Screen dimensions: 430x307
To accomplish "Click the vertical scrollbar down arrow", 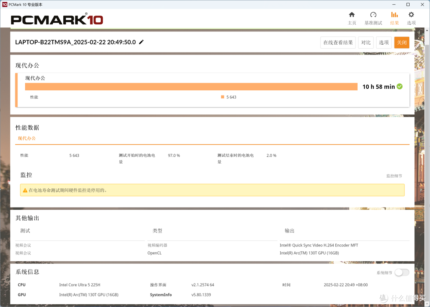I will tap(427, 305).
